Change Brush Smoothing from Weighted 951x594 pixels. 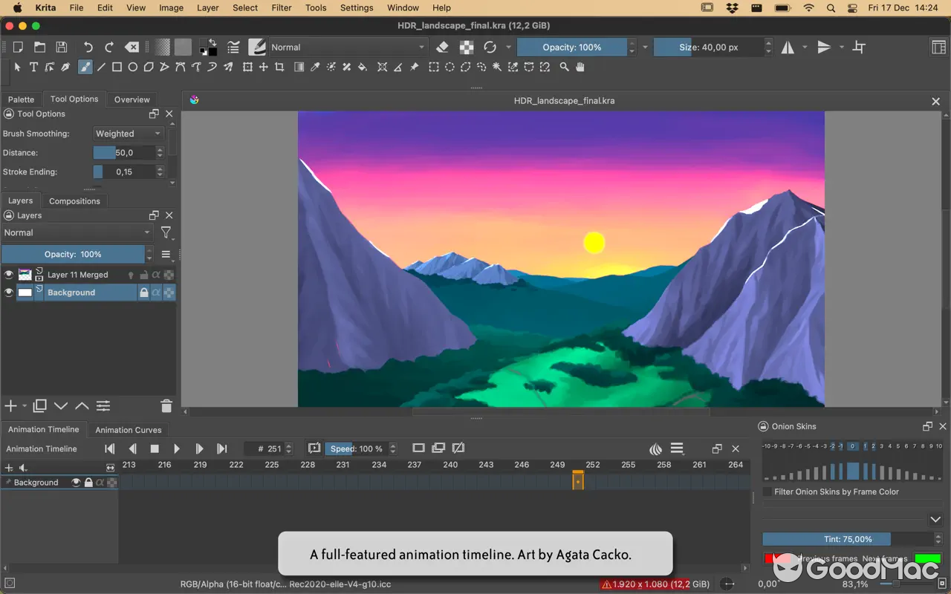(x=128, y=133)
